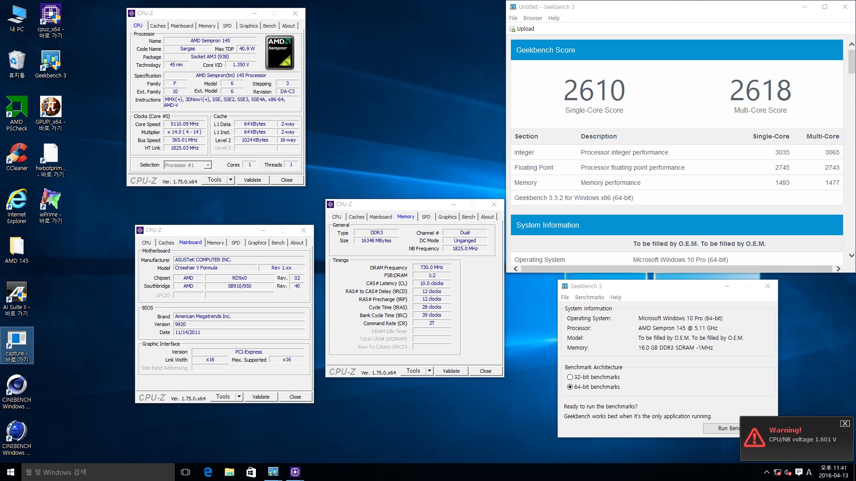Open the hwbotprime shortcut icon

point(50,160)
